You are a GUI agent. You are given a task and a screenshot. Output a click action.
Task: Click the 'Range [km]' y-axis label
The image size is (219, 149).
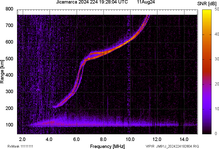click(x=2, y=72)
